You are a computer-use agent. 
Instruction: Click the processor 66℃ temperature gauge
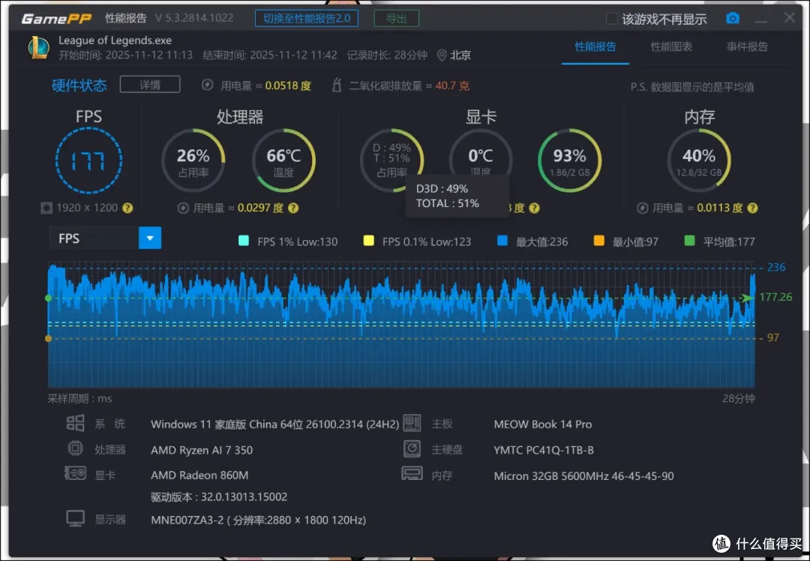(283, 160)
